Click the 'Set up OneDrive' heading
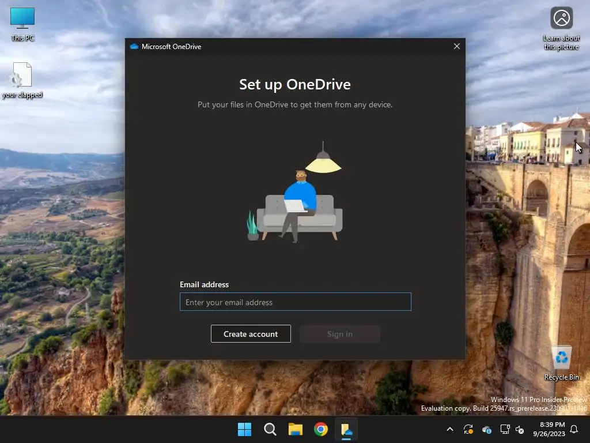Viewport: 590px width, 443px height. pyautogui.click(x=295, y=84)
